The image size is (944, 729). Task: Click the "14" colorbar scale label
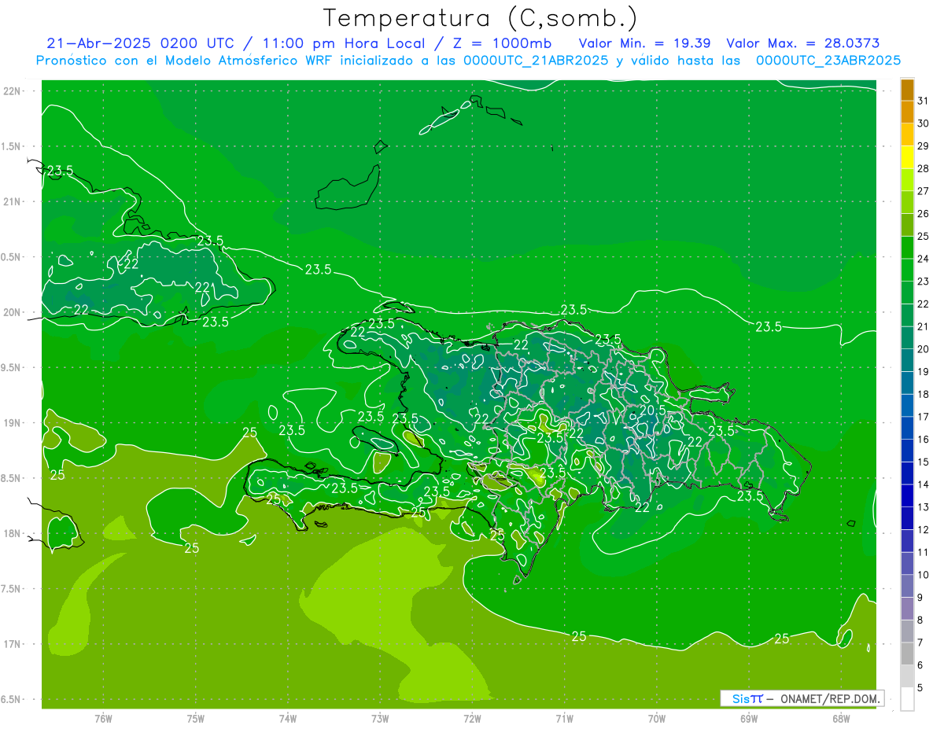(x=924, y=485)
